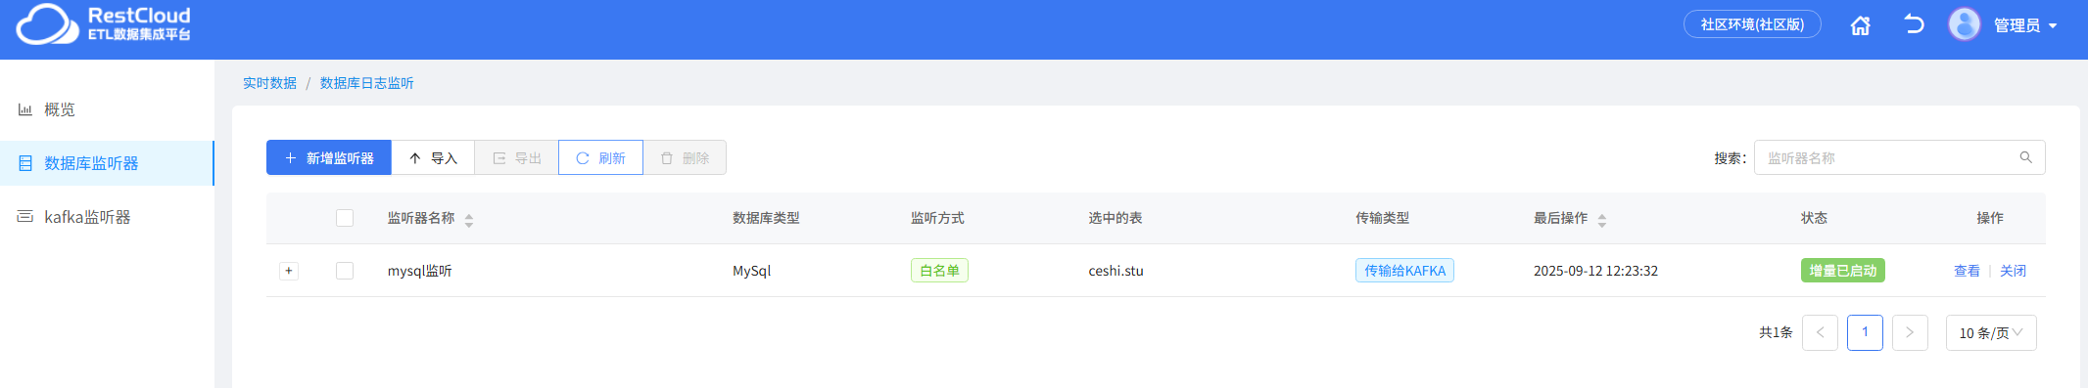Click the 白名单 tag

[939, 271]
